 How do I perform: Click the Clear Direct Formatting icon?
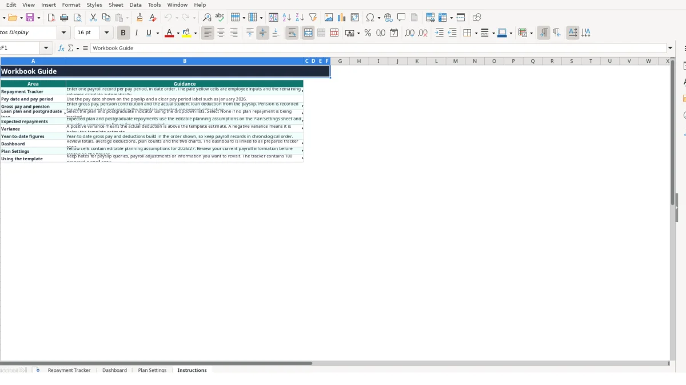point(153,18)
